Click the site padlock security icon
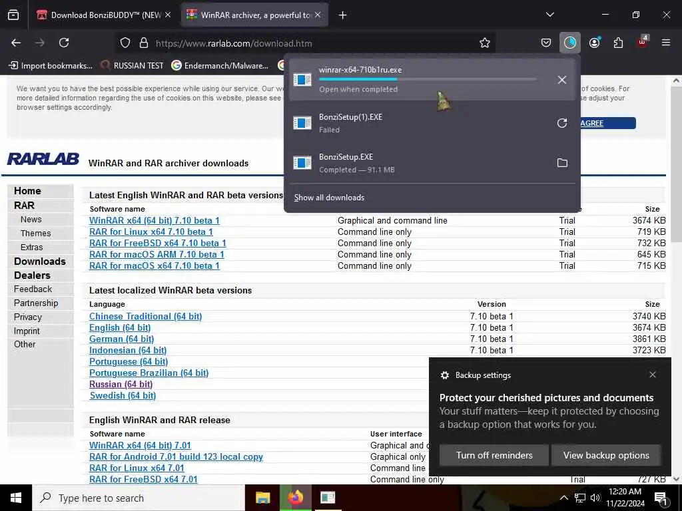This screenshot has height=511, width=682. point(144,43)
